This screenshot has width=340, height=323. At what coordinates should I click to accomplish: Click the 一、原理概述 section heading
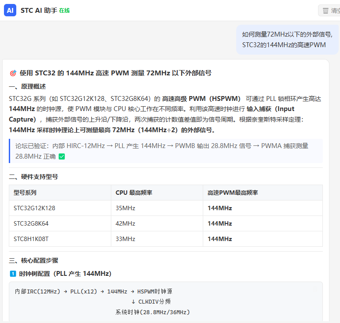27,86
